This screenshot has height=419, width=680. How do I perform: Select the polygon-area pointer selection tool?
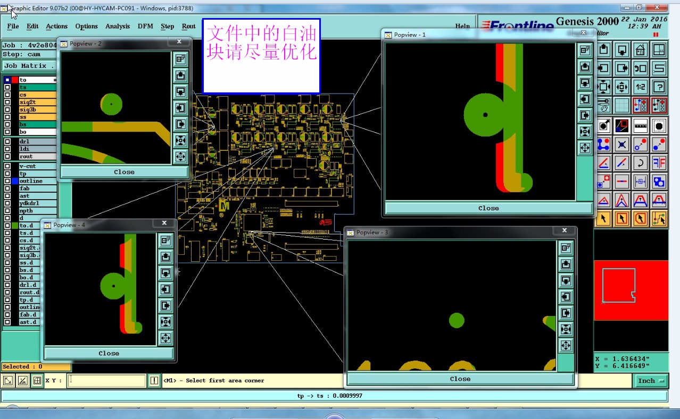point(641,218)
